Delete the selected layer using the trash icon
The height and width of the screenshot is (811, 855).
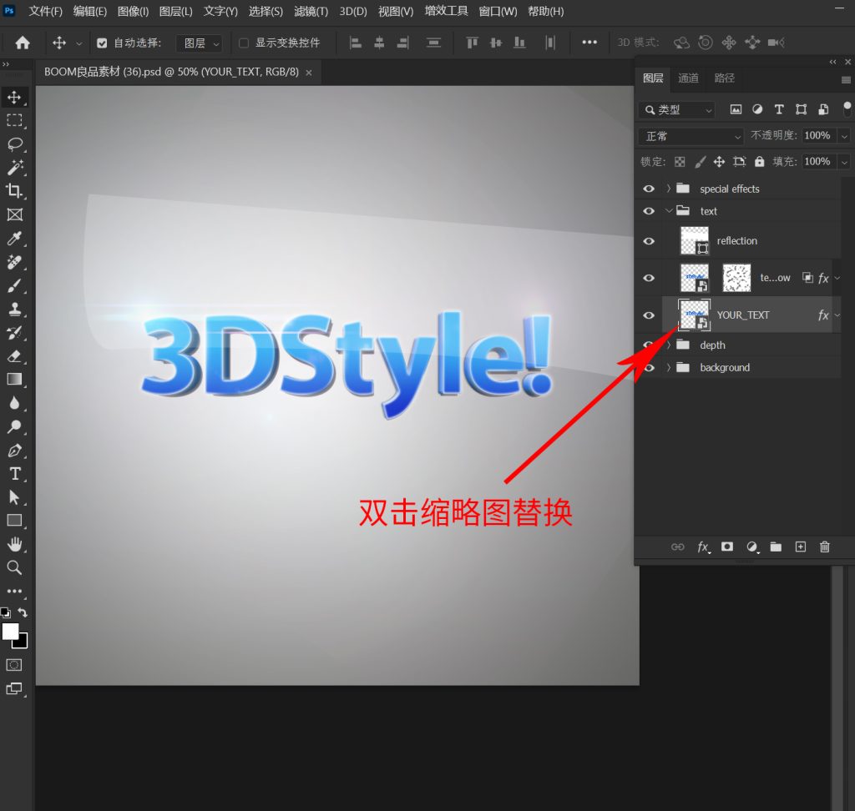point(824,547)
